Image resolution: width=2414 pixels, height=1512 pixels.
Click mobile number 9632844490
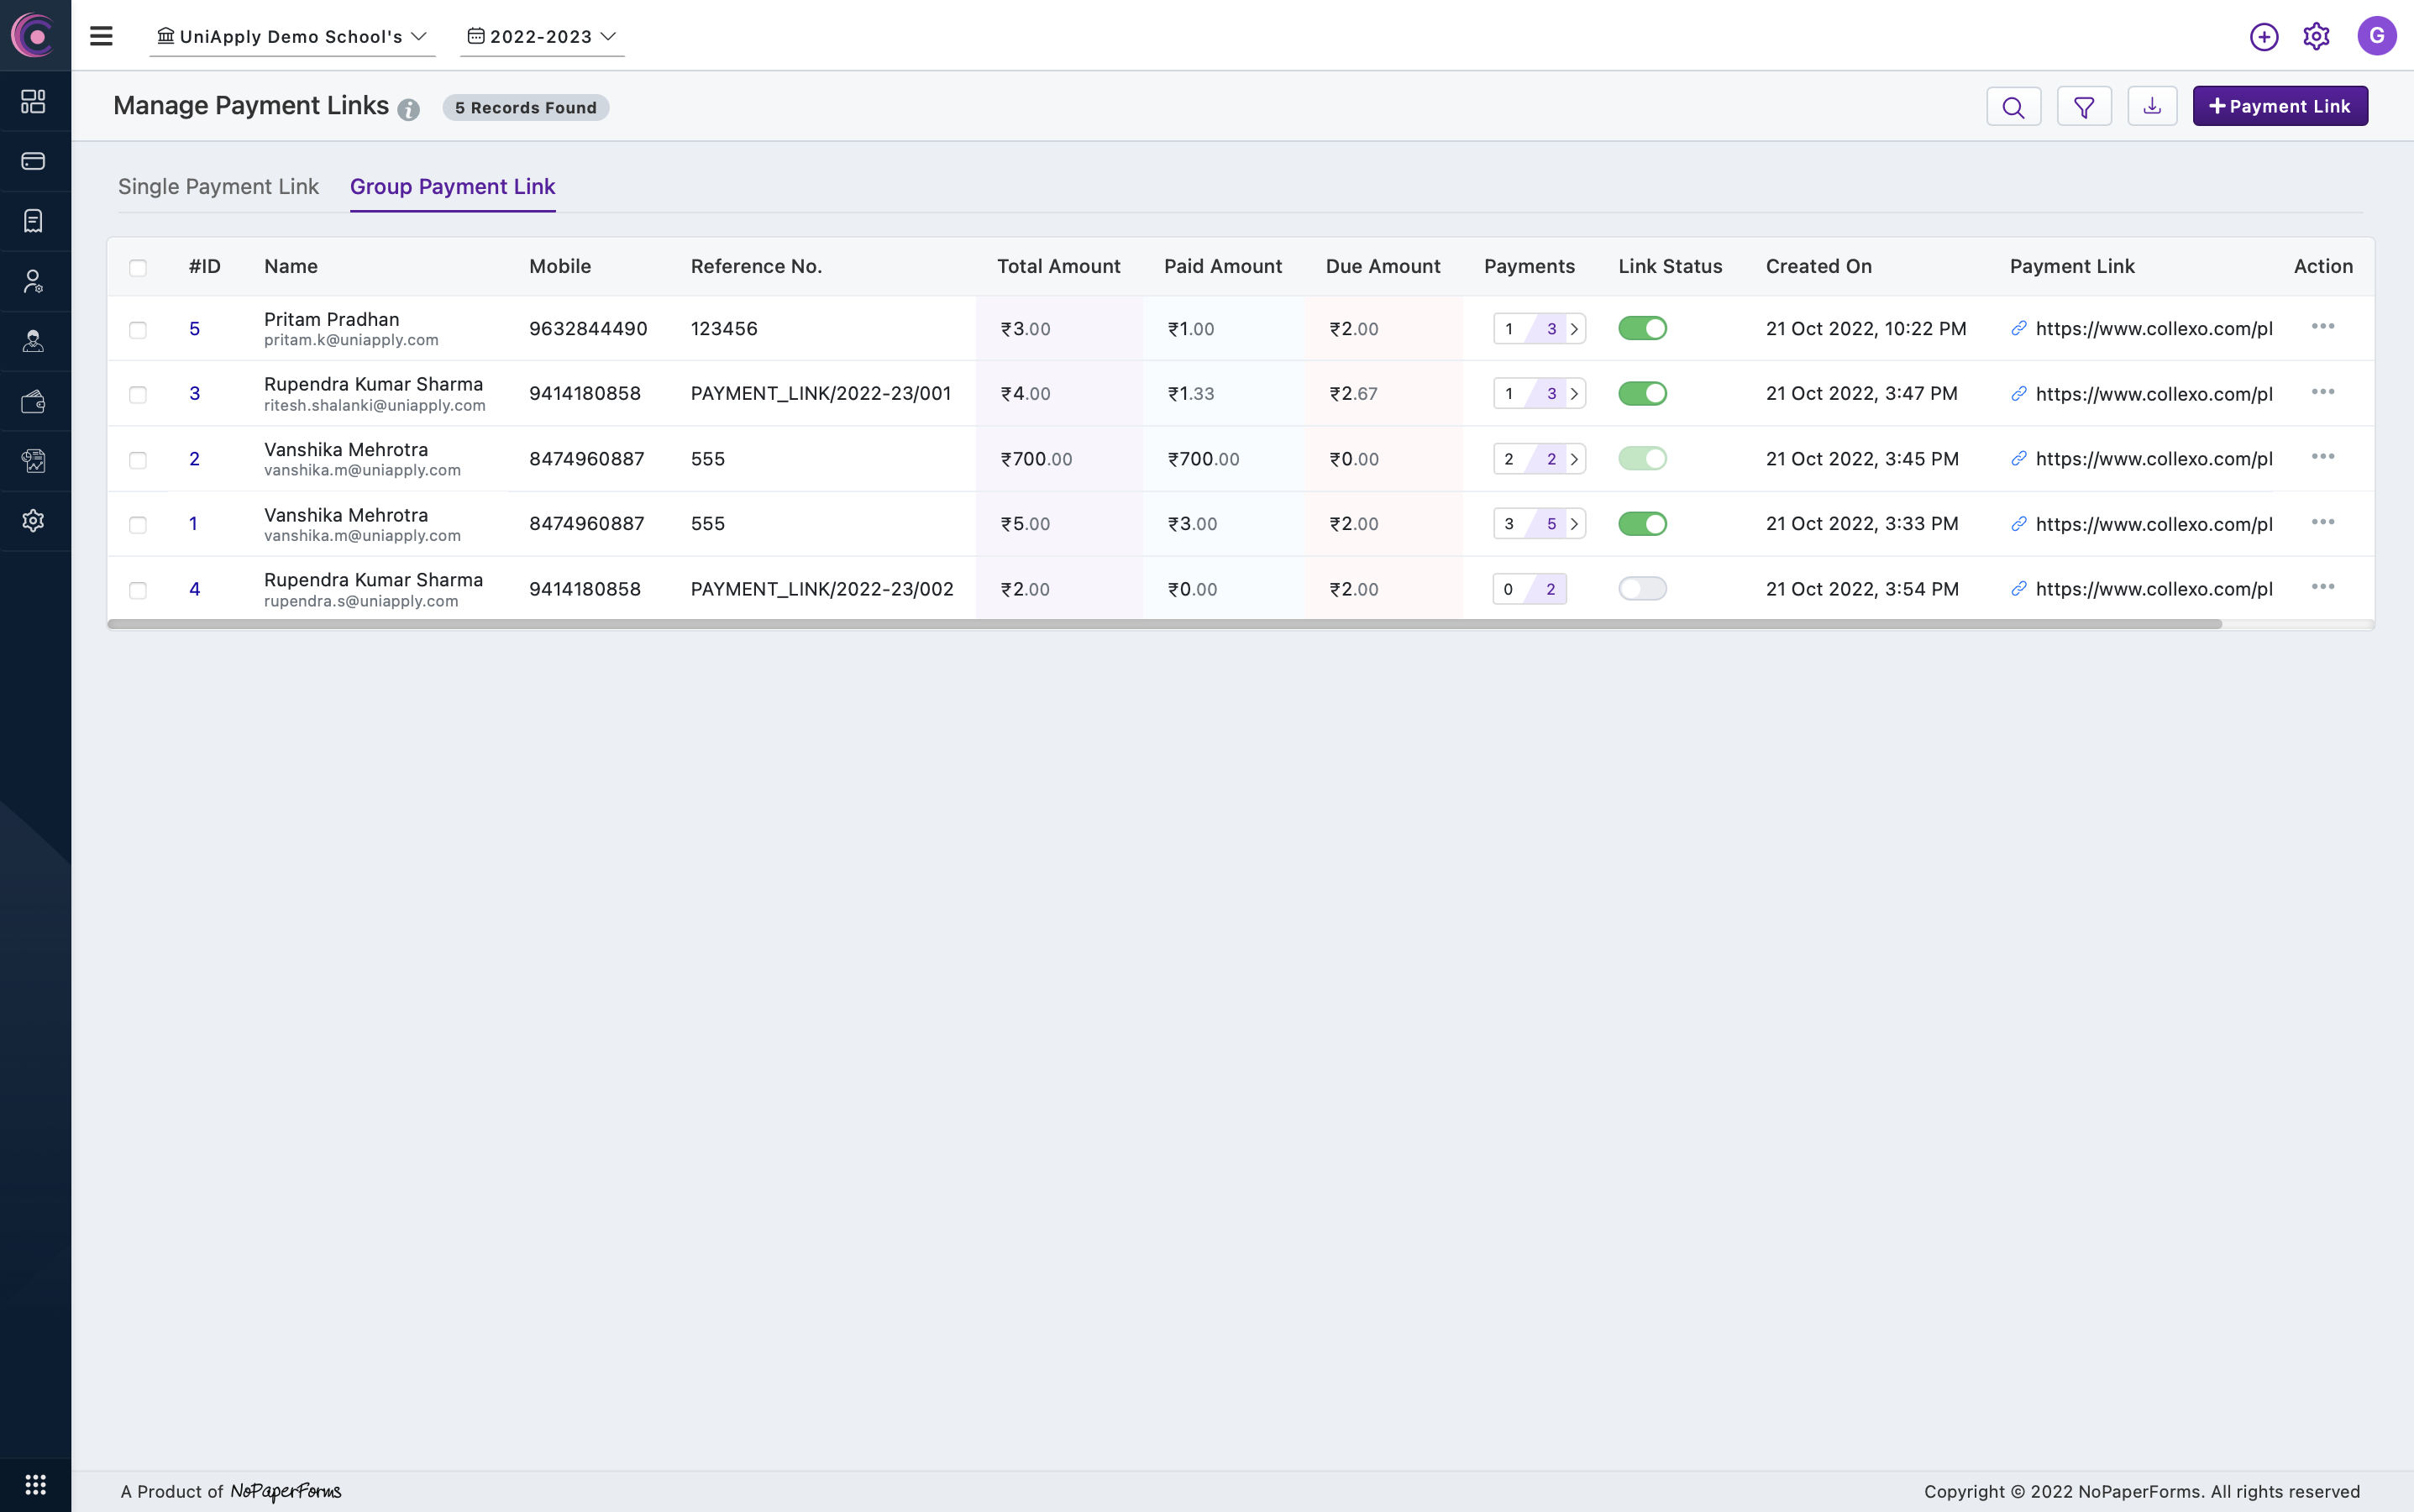(588, 329)
